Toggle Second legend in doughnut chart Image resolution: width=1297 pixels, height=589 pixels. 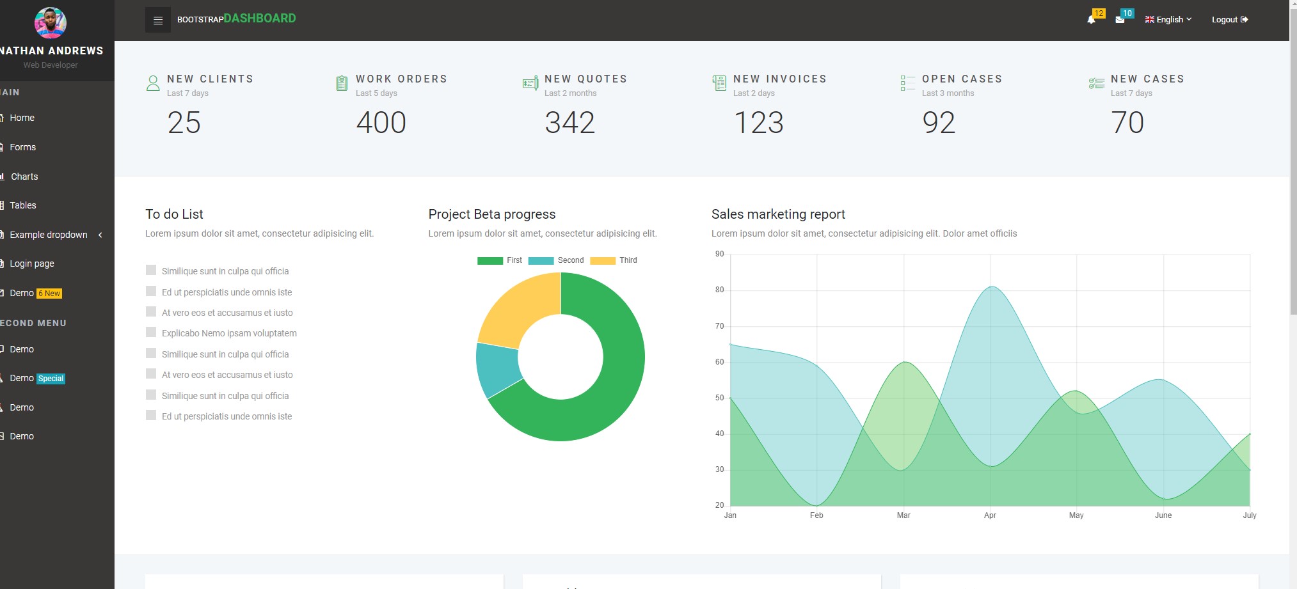click(556, 260)
